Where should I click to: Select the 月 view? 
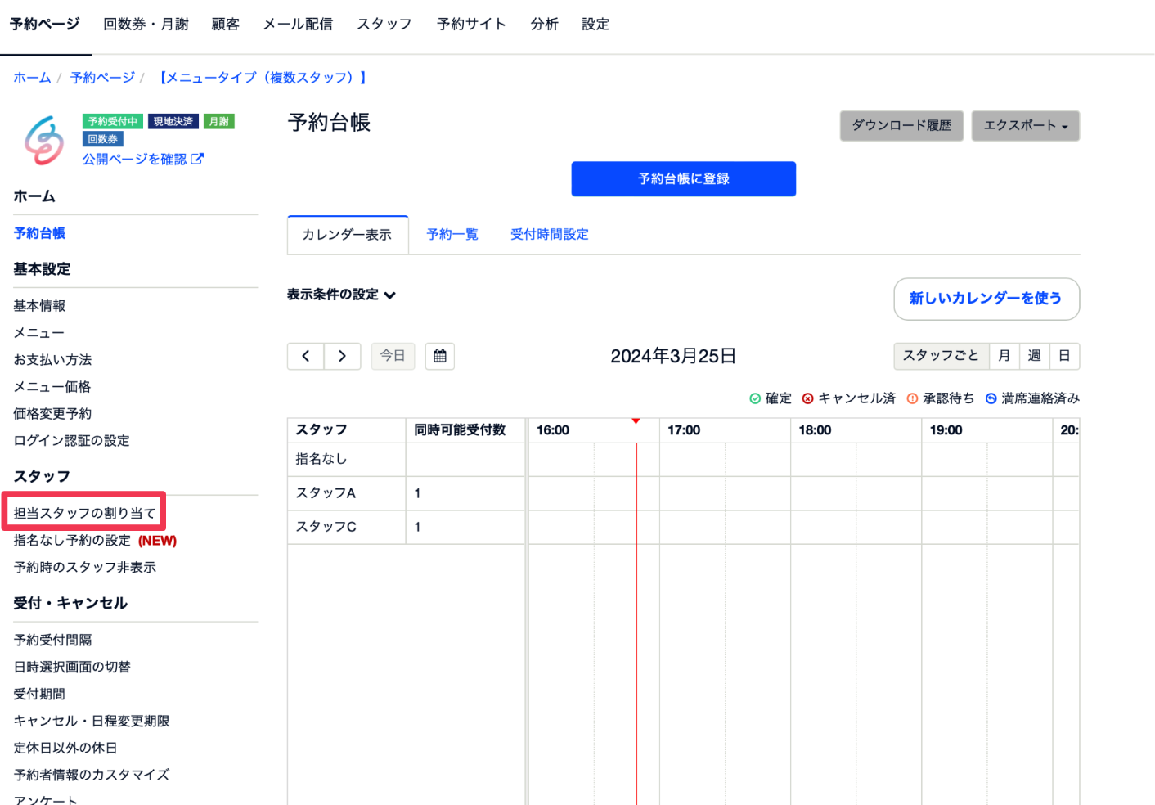pyautogui.click(x=1004, y=356)
